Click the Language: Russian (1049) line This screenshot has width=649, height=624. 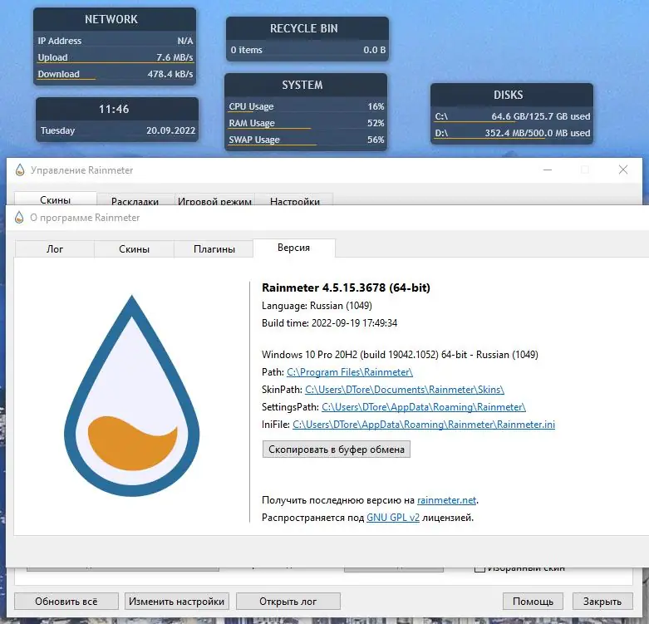click(x=317, y=306)
